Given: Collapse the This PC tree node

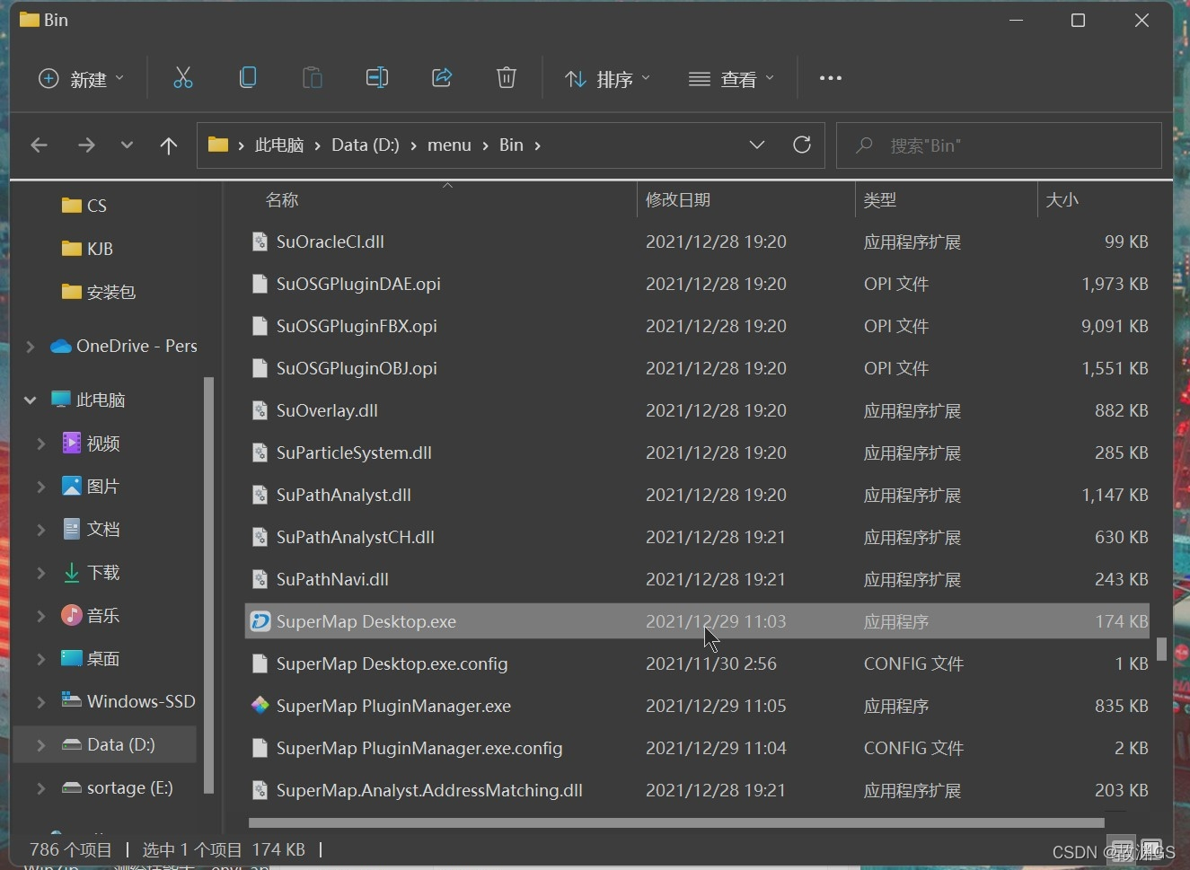Looking at the screenshot, I should (x=30, y=400).
